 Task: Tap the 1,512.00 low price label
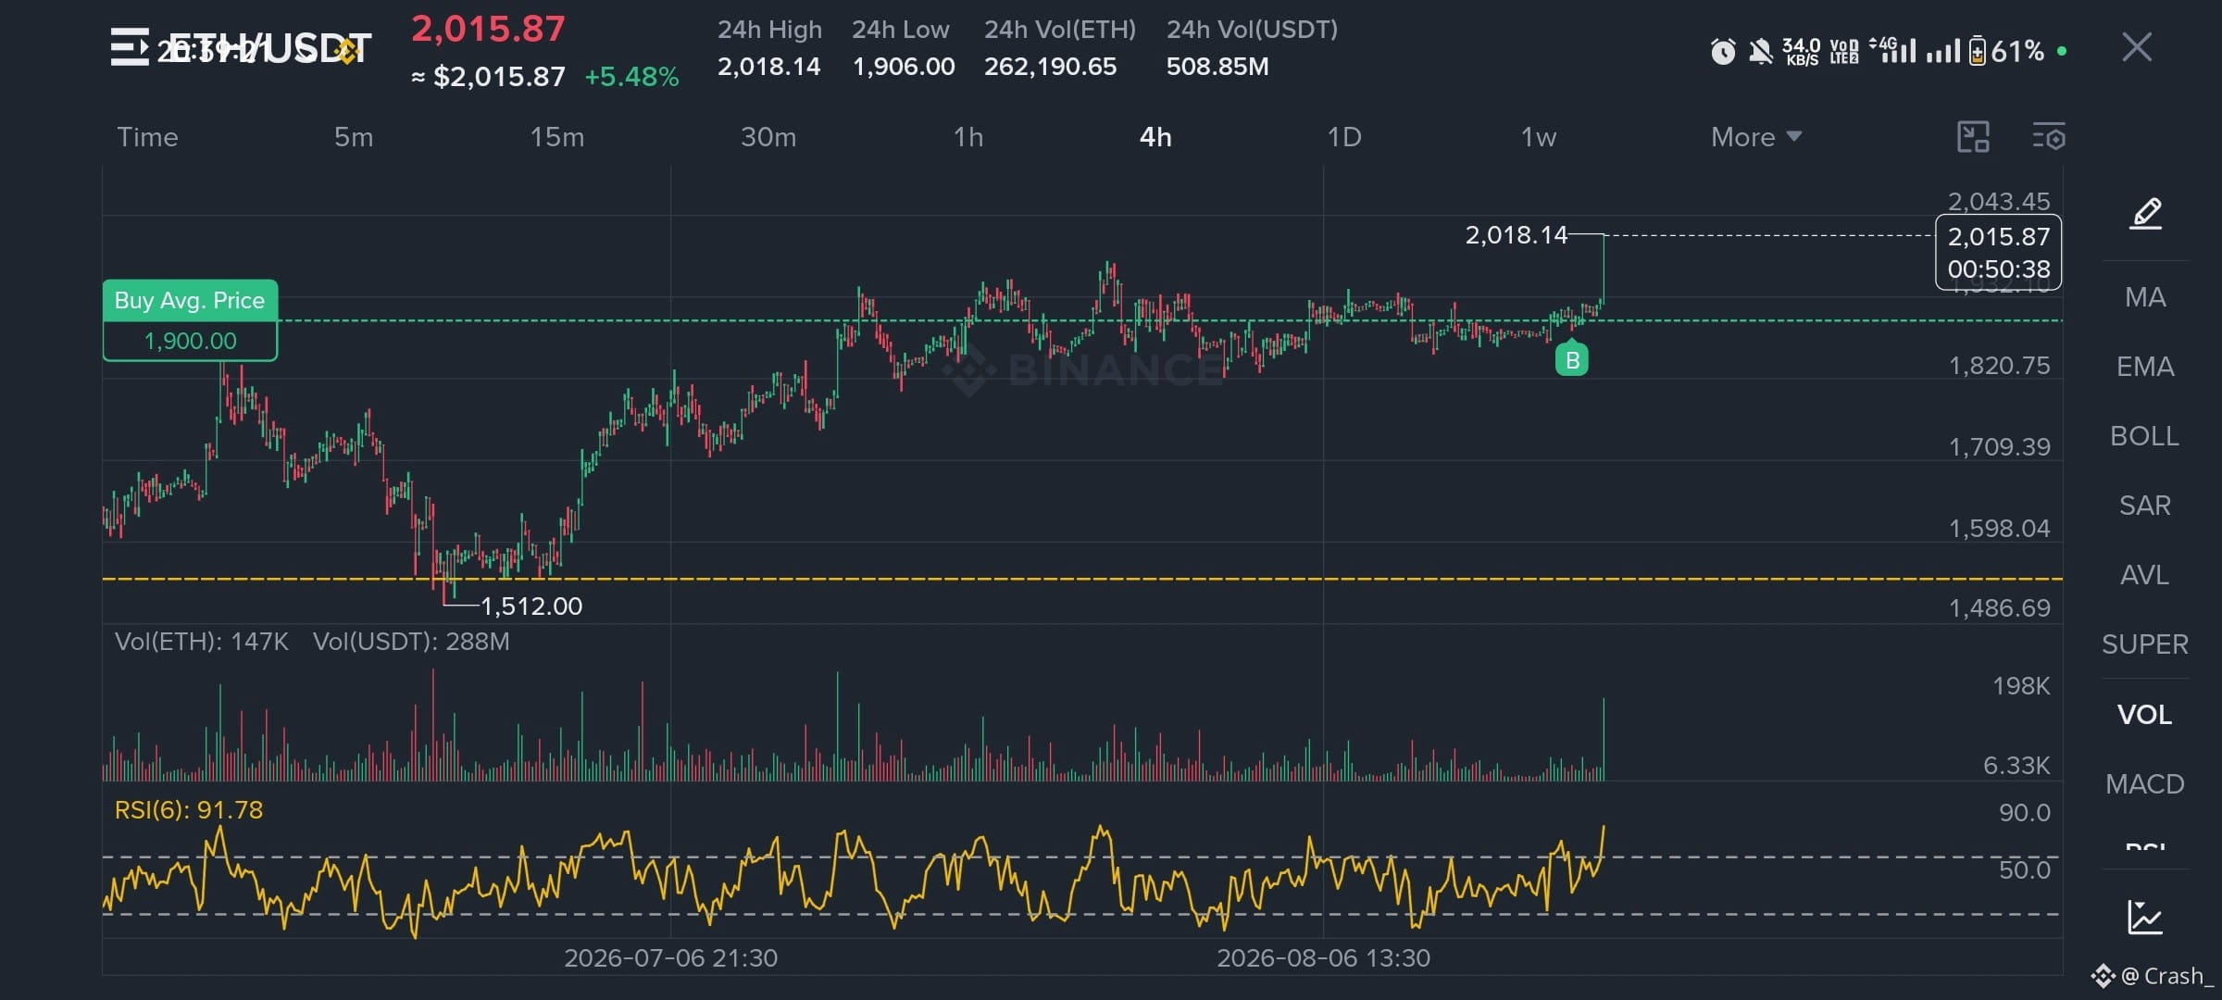click(531, 606)
